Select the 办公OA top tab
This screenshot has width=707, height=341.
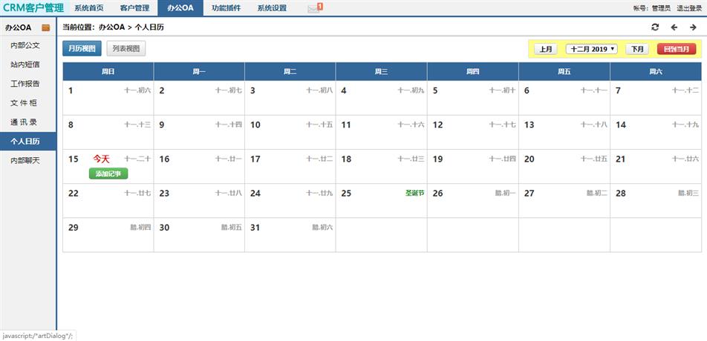coord(180,8)
